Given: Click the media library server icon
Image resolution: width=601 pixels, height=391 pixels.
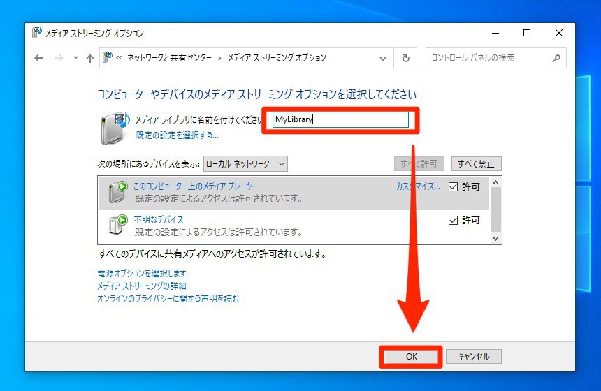Looking at the screenshot, I should (x=115, y=128).
